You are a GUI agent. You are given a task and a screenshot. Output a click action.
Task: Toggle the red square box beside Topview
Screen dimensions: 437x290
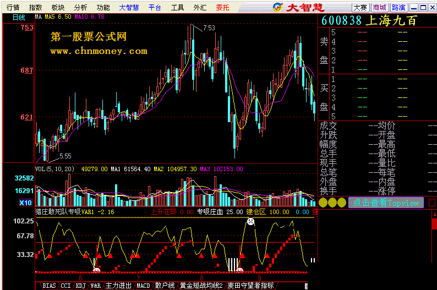432,203
